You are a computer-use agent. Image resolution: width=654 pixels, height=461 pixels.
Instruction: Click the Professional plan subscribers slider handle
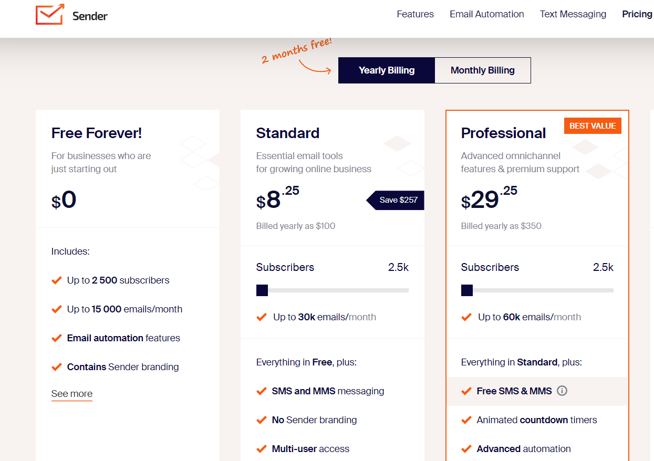pos(467,290)
